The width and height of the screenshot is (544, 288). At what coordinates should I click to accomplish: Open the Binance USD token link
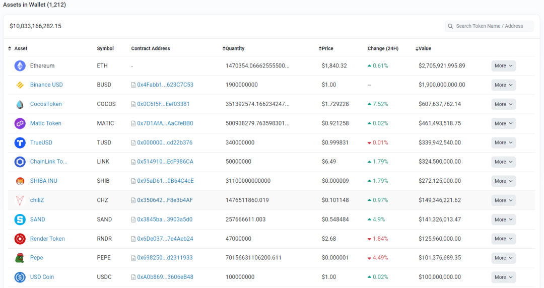click(x=46, y=85)
